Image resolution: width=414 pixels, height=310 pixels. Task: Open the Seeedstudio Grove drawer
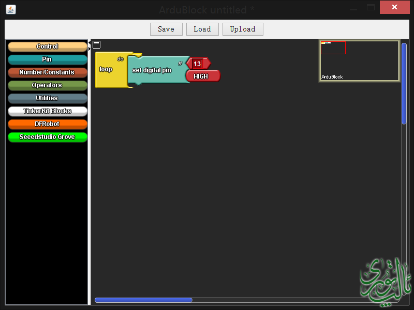pos(48,137)
